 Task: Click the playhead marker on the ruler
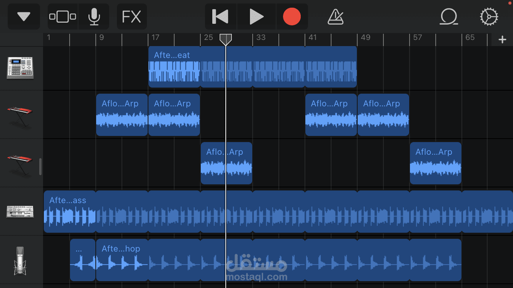point(226,39)
